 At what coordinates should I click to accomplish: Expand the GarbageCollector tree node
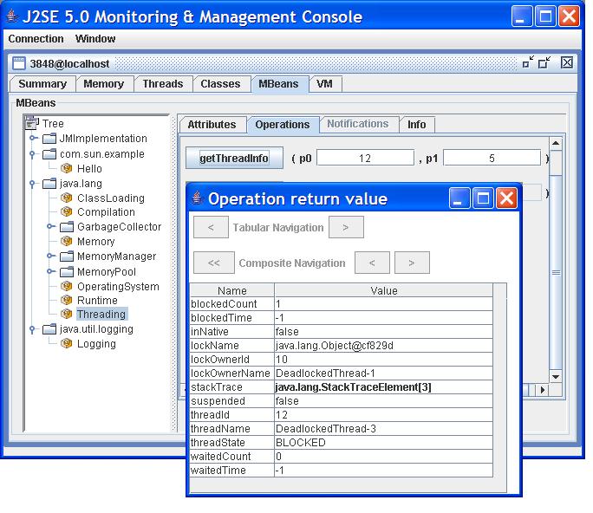click(50, 226)
